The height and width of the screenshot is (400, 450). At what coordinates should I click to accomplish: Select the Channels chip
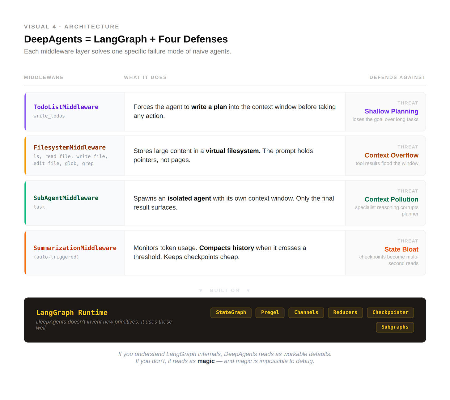coord(306,313)
